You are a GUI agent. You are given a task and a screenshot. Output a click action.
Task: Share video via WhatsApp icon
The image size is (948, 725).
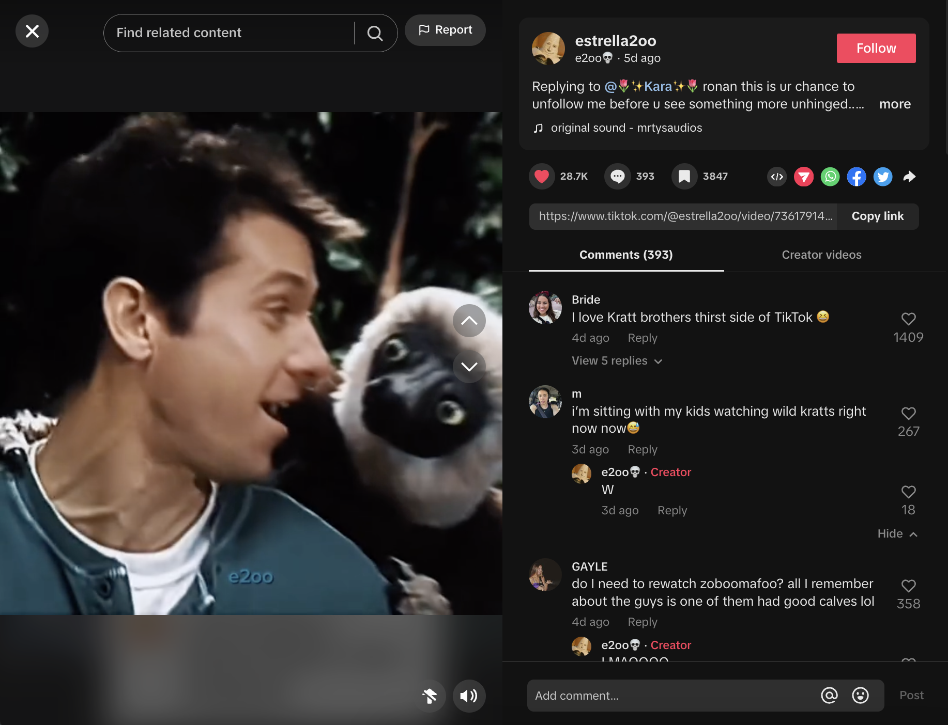830,177
